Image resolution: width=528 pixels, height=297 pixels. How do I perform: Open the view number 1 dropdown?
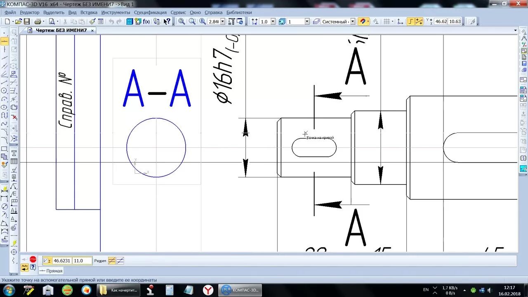pyautogui.click(x=306, y=21)
